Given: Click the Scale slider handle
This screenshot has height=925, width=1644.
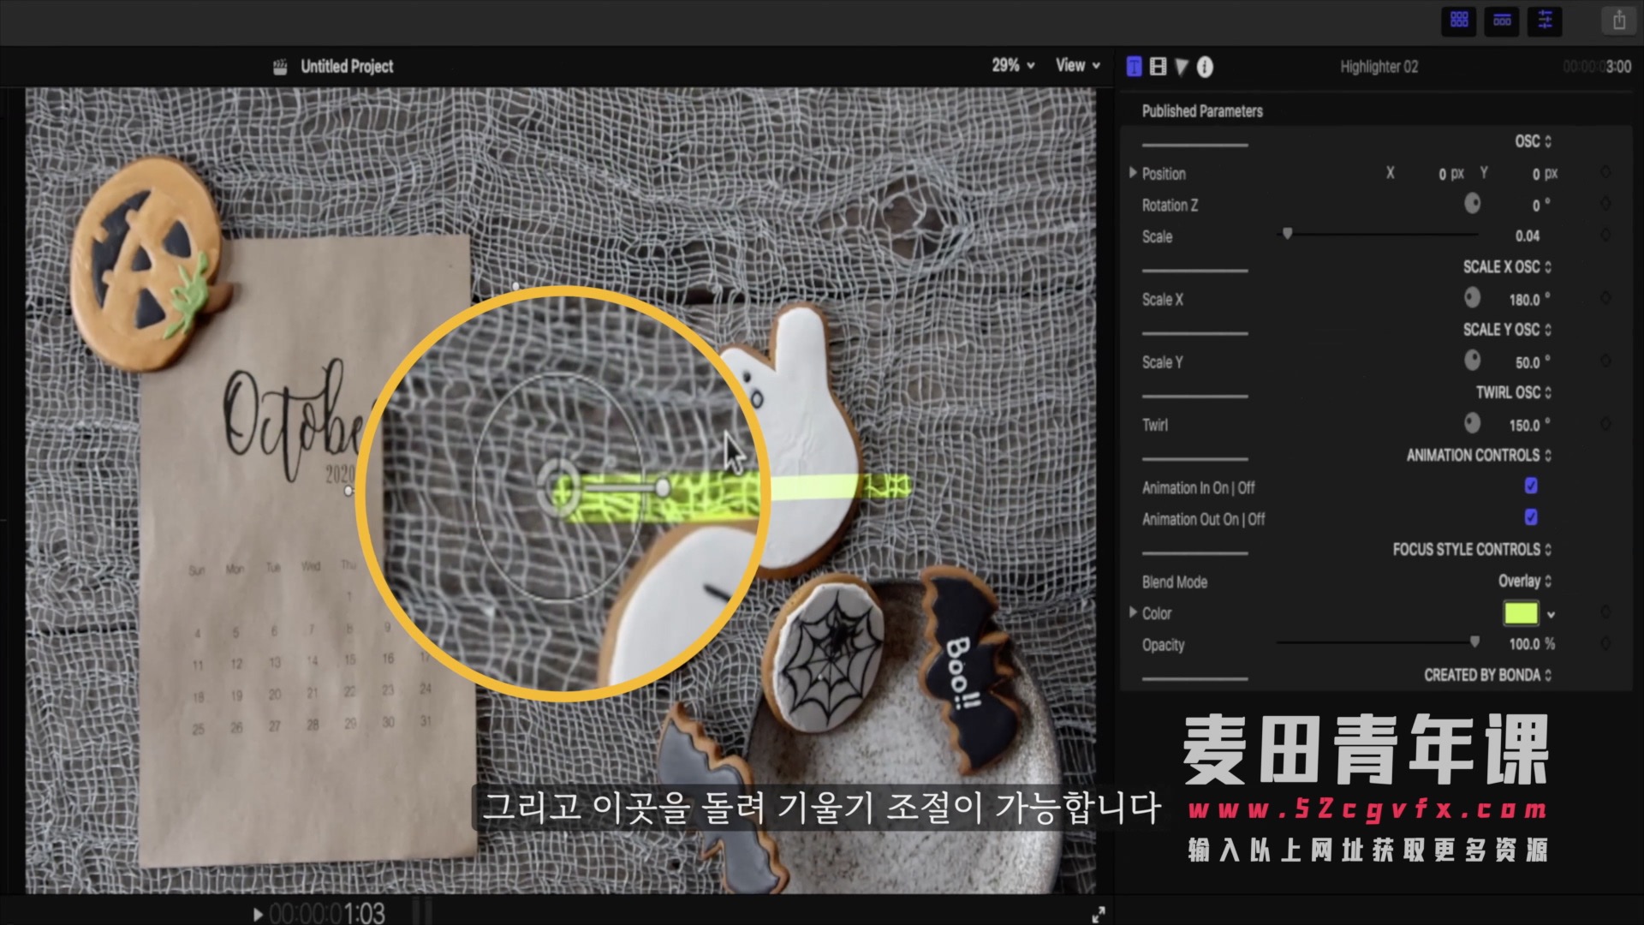Looking at the screenshot, I should (x=1287, y=234).
